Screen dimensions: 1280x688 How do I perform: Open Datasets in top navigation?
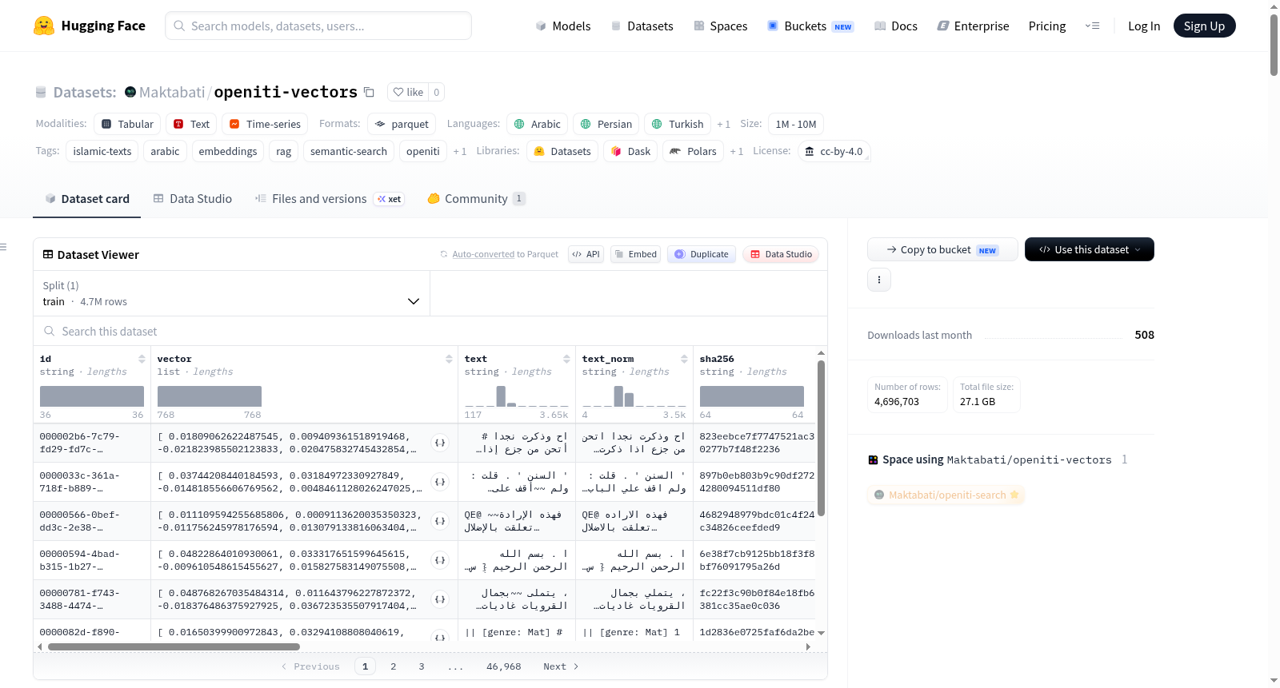click(x=642, y=26)
